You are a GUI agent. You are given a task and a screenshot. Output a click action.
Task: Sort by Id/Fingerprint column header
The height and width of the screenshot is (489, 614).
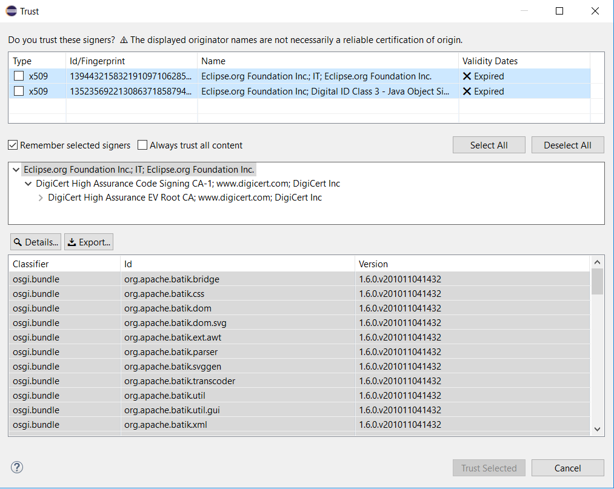pyautogui.click(x=132, y=61)
